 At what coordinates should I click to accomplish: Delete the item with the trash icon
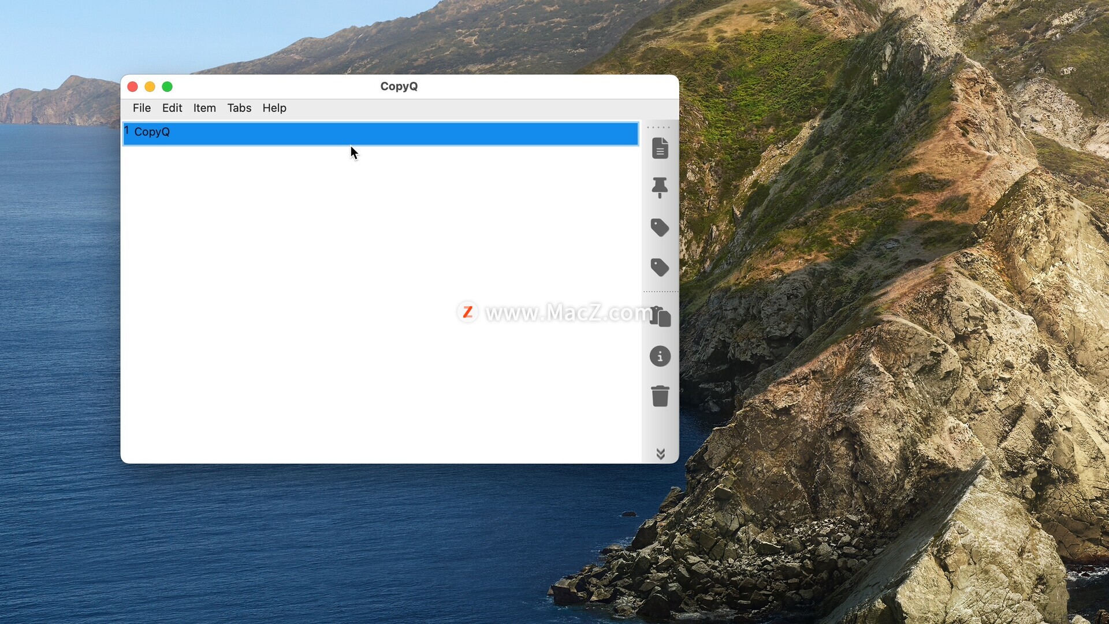tap(660, 396)
